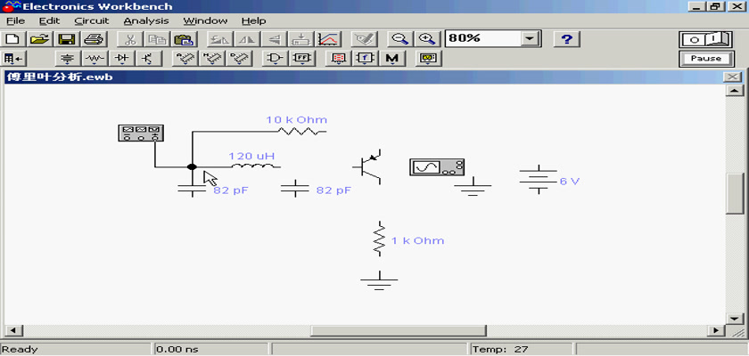Image resolution: width=749 pixels, height=356 pixels.
Task: Open the Digital flip-flop parts bin
Action: [x=302, y=59]
